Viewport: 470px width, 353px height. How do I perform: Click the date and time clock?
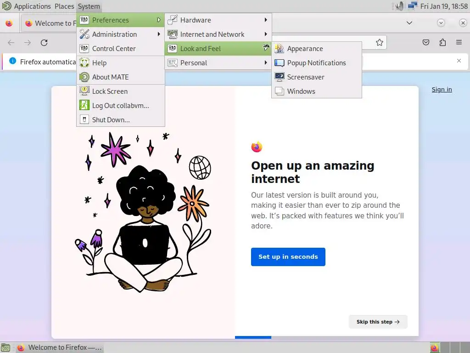444,6
